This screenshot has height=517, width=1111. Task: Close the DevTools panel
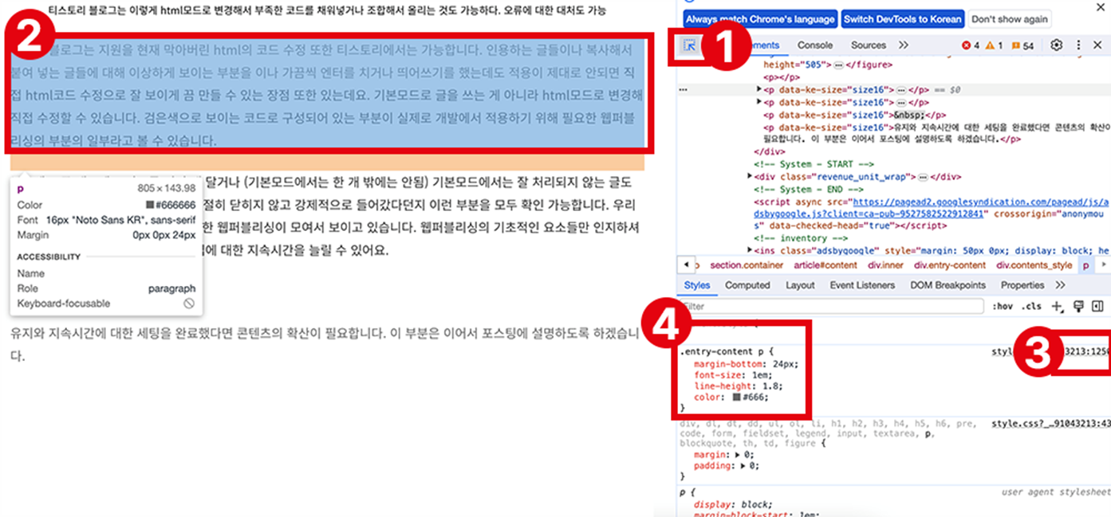pyautogui.click(x=1097, y=45)
